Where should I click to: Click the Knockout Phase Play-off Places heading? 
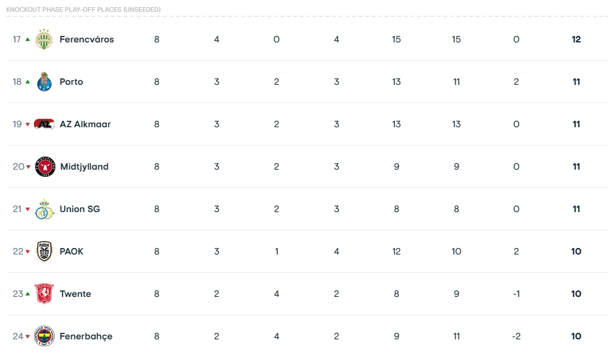coord(83,9)
